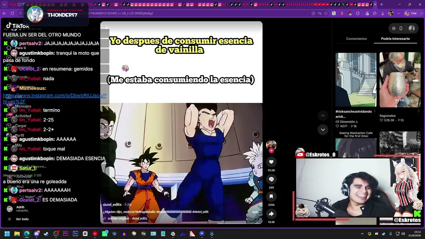Select the Podría interesarte tab
The image size is (425, 239).
pyautogui.click(x=395, y=39)
